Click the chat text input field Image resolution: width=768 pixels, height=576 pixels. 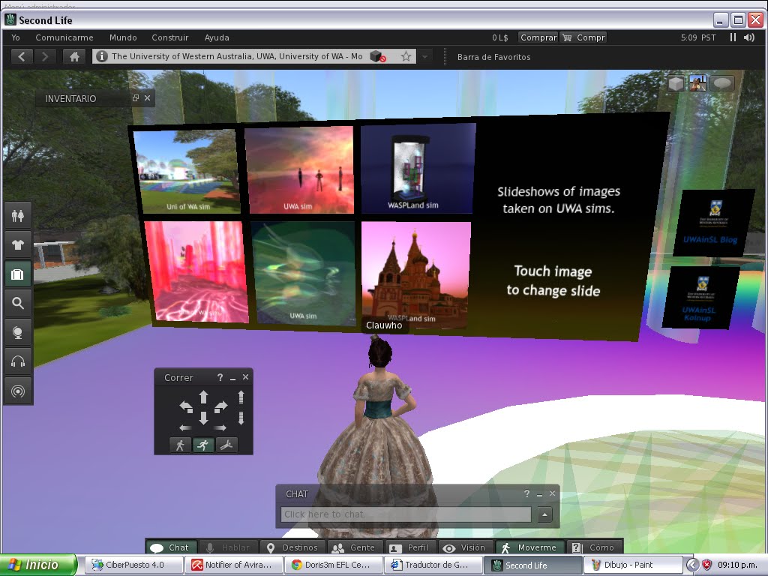(x=406, y=514)
